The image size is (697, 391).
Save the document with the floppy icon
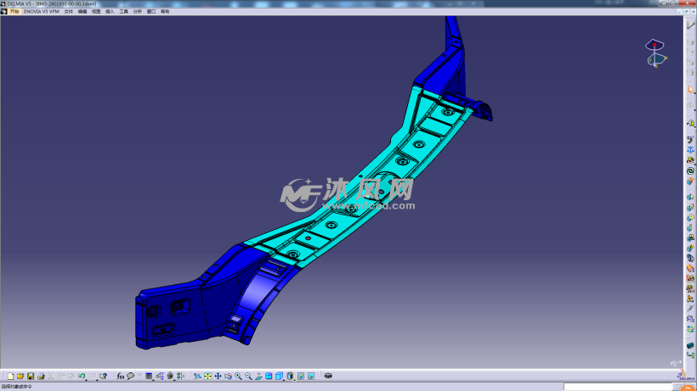pos(31,376)
